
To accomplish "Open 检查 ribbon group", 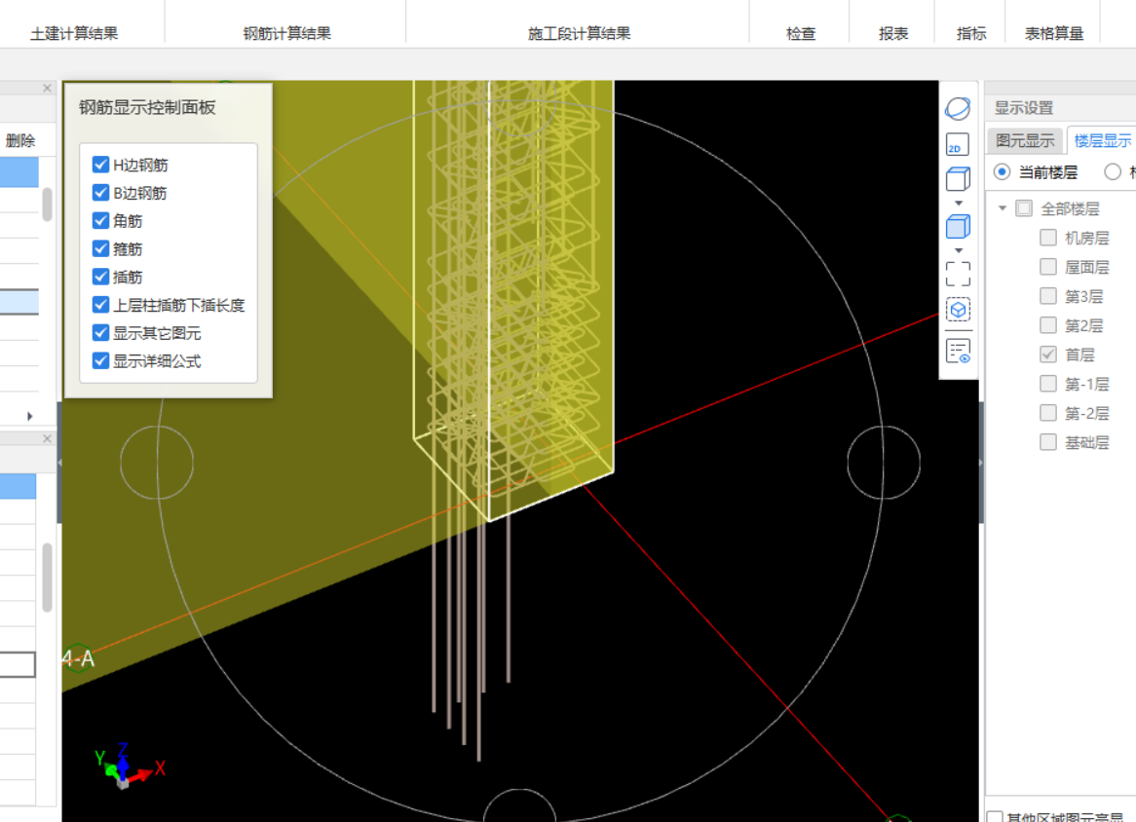I will pyautogui.click(x=801, y=33).
